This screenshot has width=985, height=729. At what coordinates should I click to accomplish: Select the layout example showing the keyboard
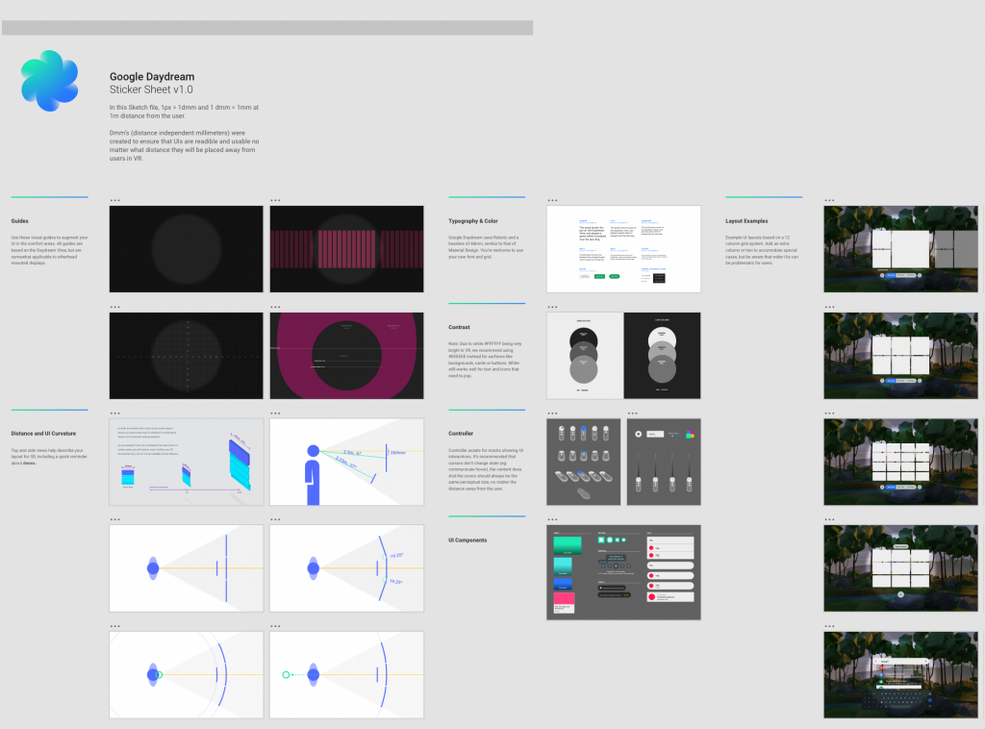[x=900, y=674]
